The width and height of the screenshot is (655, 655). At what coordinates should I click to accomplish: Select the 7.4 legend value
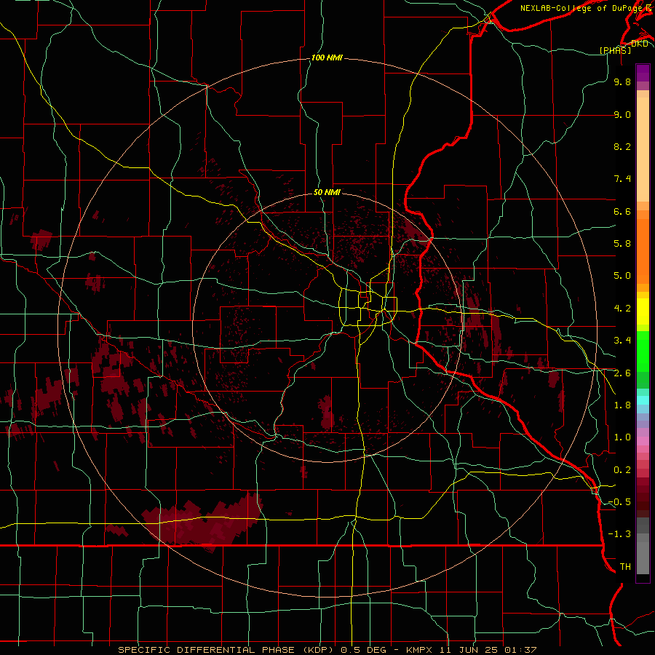coord(622,179)
